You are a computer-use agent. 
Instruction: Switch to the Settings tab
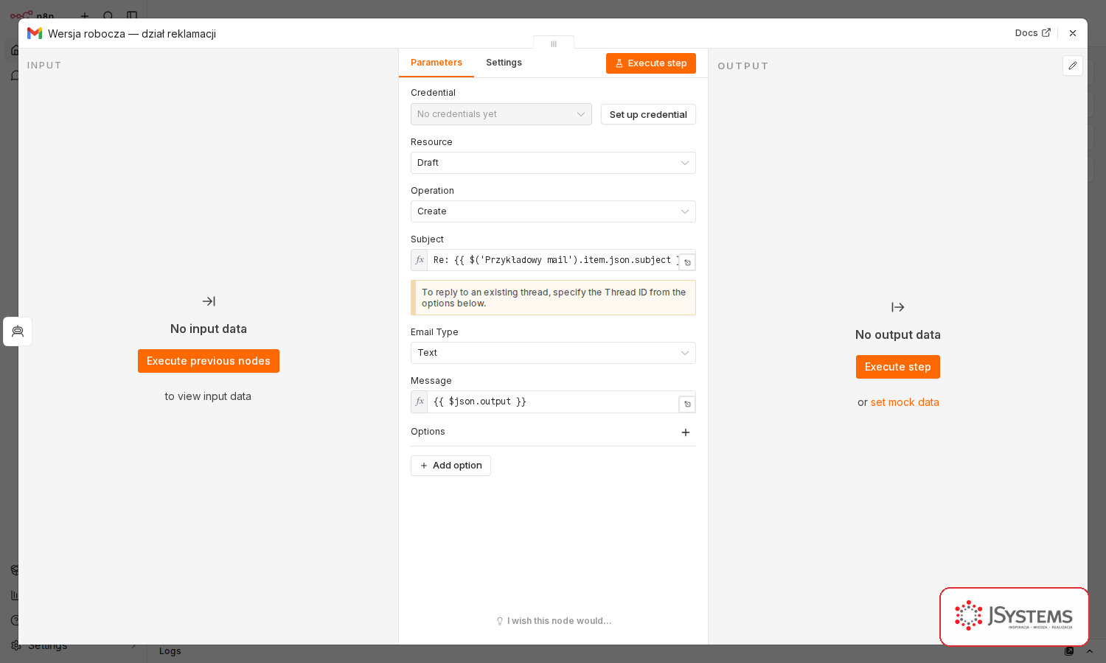pyautogui.click(x=504, y=63)
